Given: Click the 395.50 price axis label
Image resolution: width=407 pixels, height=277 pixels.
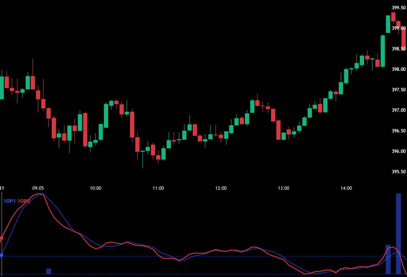Looking at the screenshot, I should pos(398,172).
